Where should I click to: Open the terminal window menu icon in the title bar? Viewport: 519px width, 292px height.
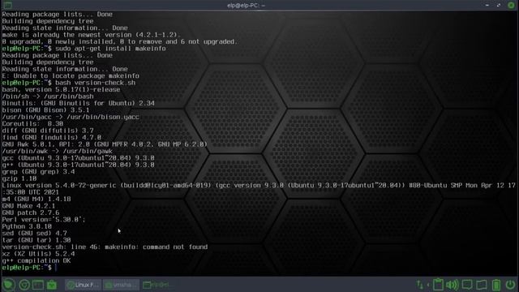tap(7, 5)
